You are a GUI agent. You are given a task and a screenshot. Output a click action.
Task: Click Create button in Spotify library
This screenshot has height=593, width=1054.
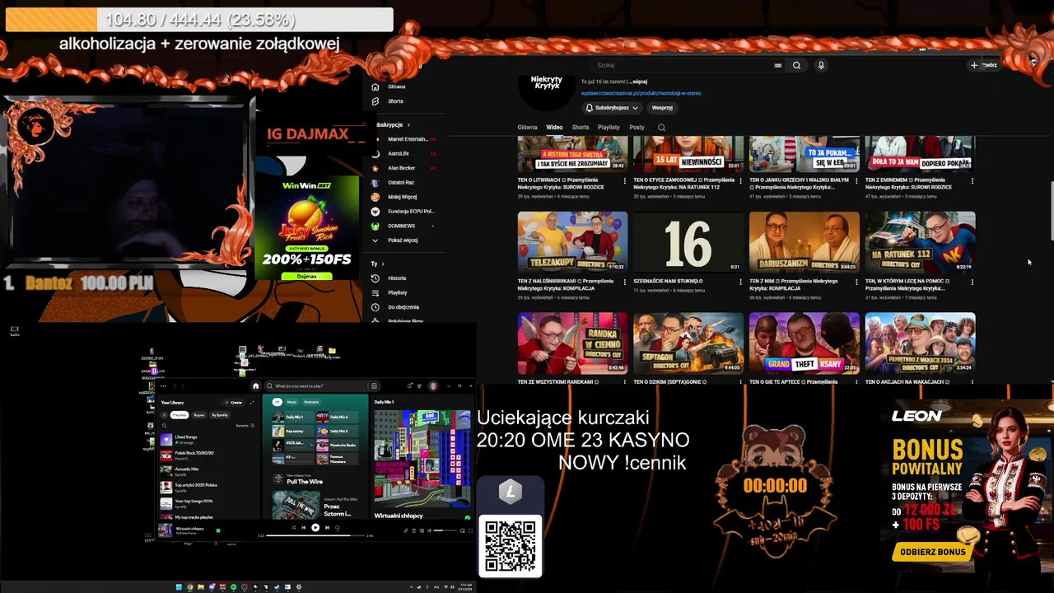point(233,402)
